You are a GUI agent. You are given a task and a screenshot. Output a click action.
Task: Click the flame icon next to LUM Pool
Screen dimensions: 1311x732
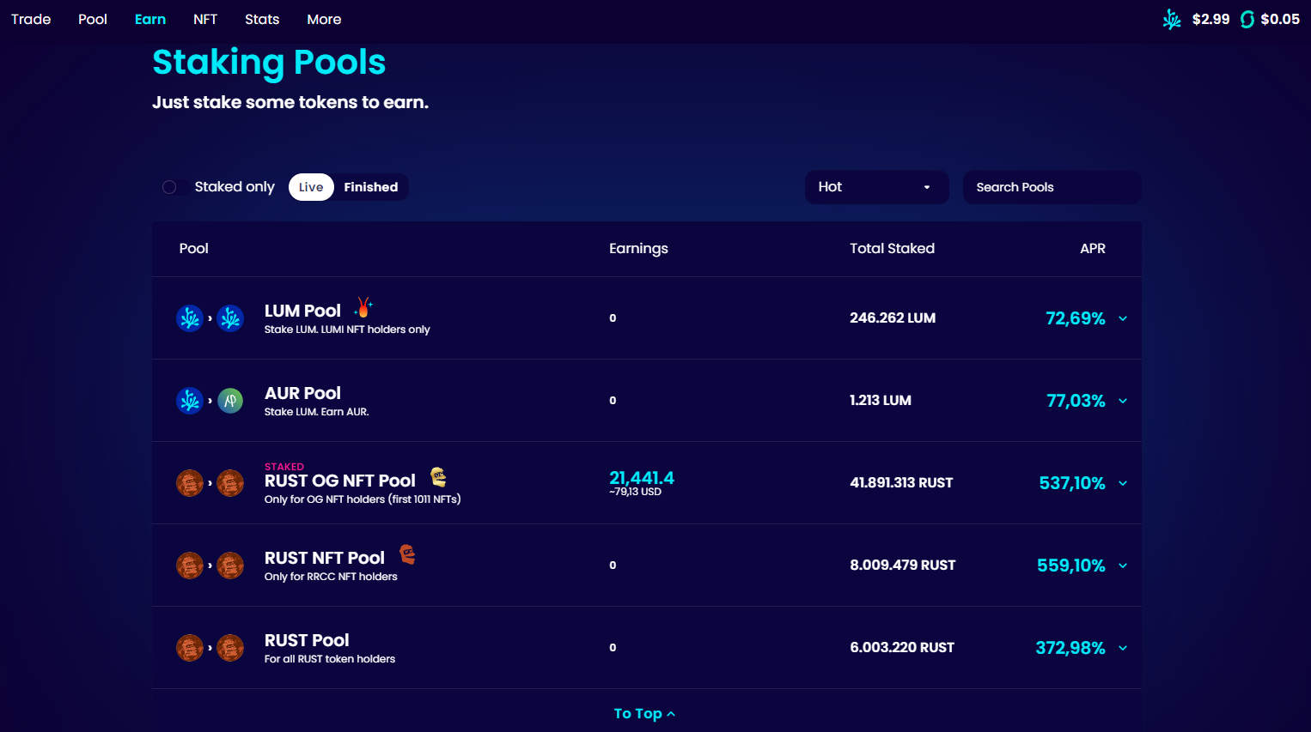click(363, 307)
